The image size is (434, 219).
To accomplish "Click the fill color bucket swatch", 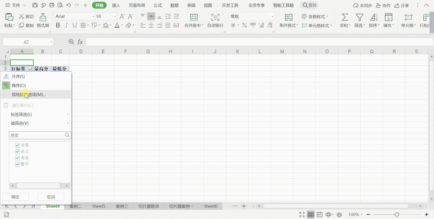I will pyautogui.click(x=106, y=25).
